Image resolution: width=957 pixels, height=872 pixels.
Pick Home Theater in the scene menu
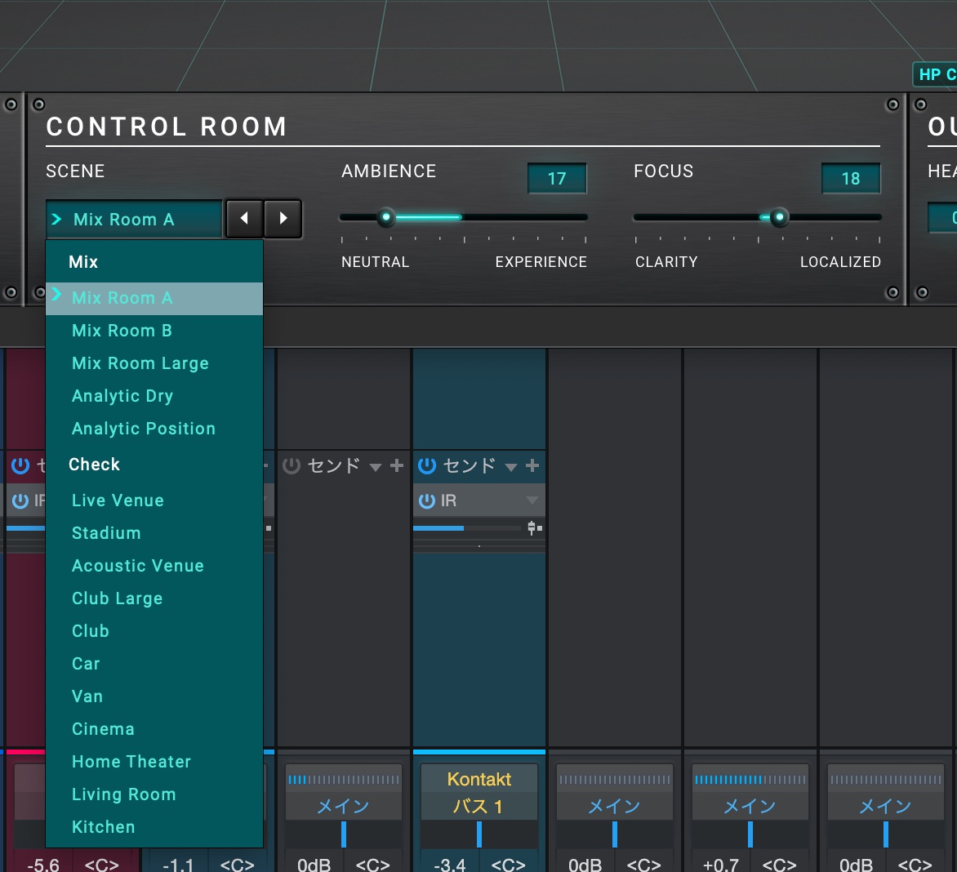click(131, 762)
